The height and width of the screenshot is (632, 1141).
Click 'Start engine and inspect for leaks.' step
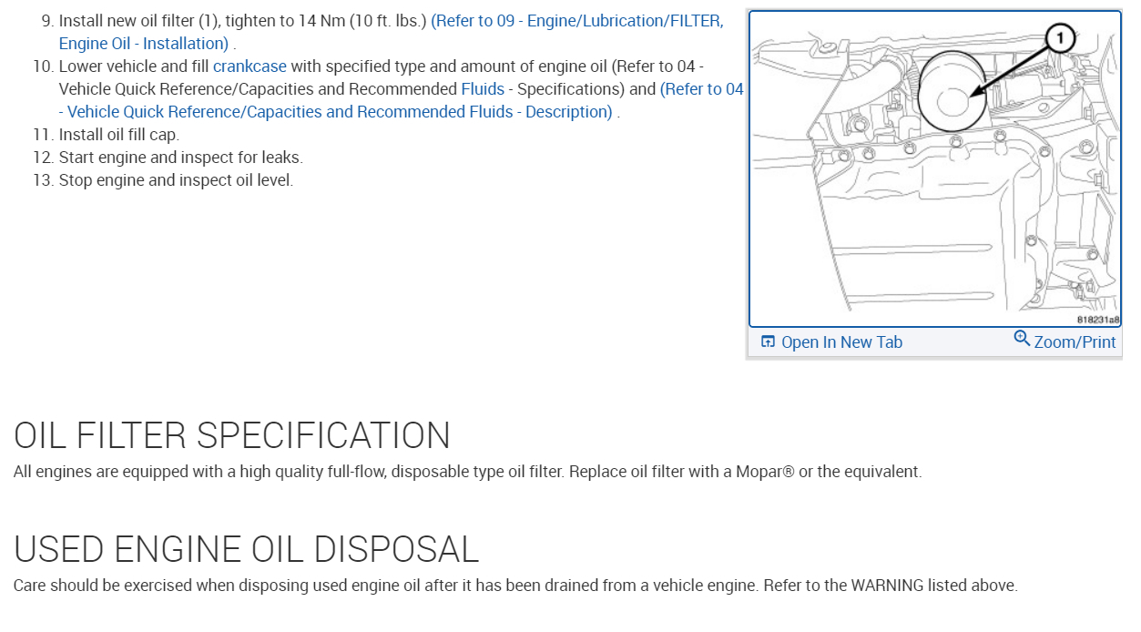coord(181,158)
